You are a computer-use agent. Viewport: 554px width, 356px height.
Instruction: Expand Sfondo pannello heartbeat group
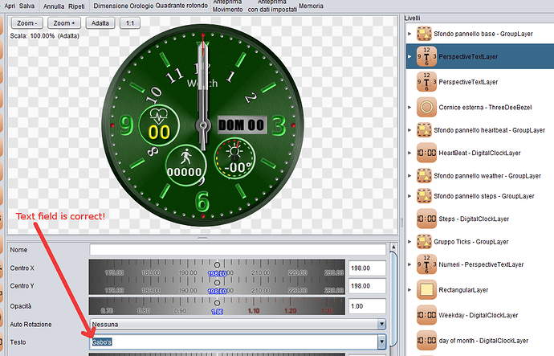coord(409,130)
